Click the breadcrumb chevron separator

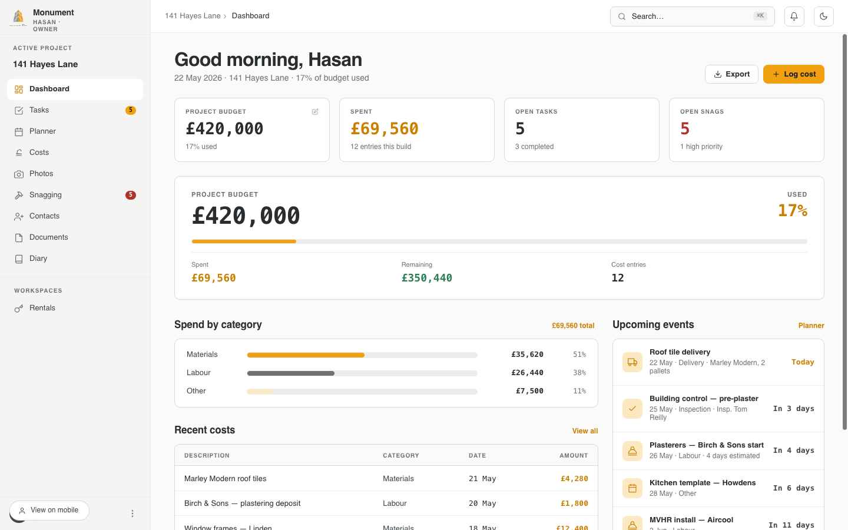point(225,16)
